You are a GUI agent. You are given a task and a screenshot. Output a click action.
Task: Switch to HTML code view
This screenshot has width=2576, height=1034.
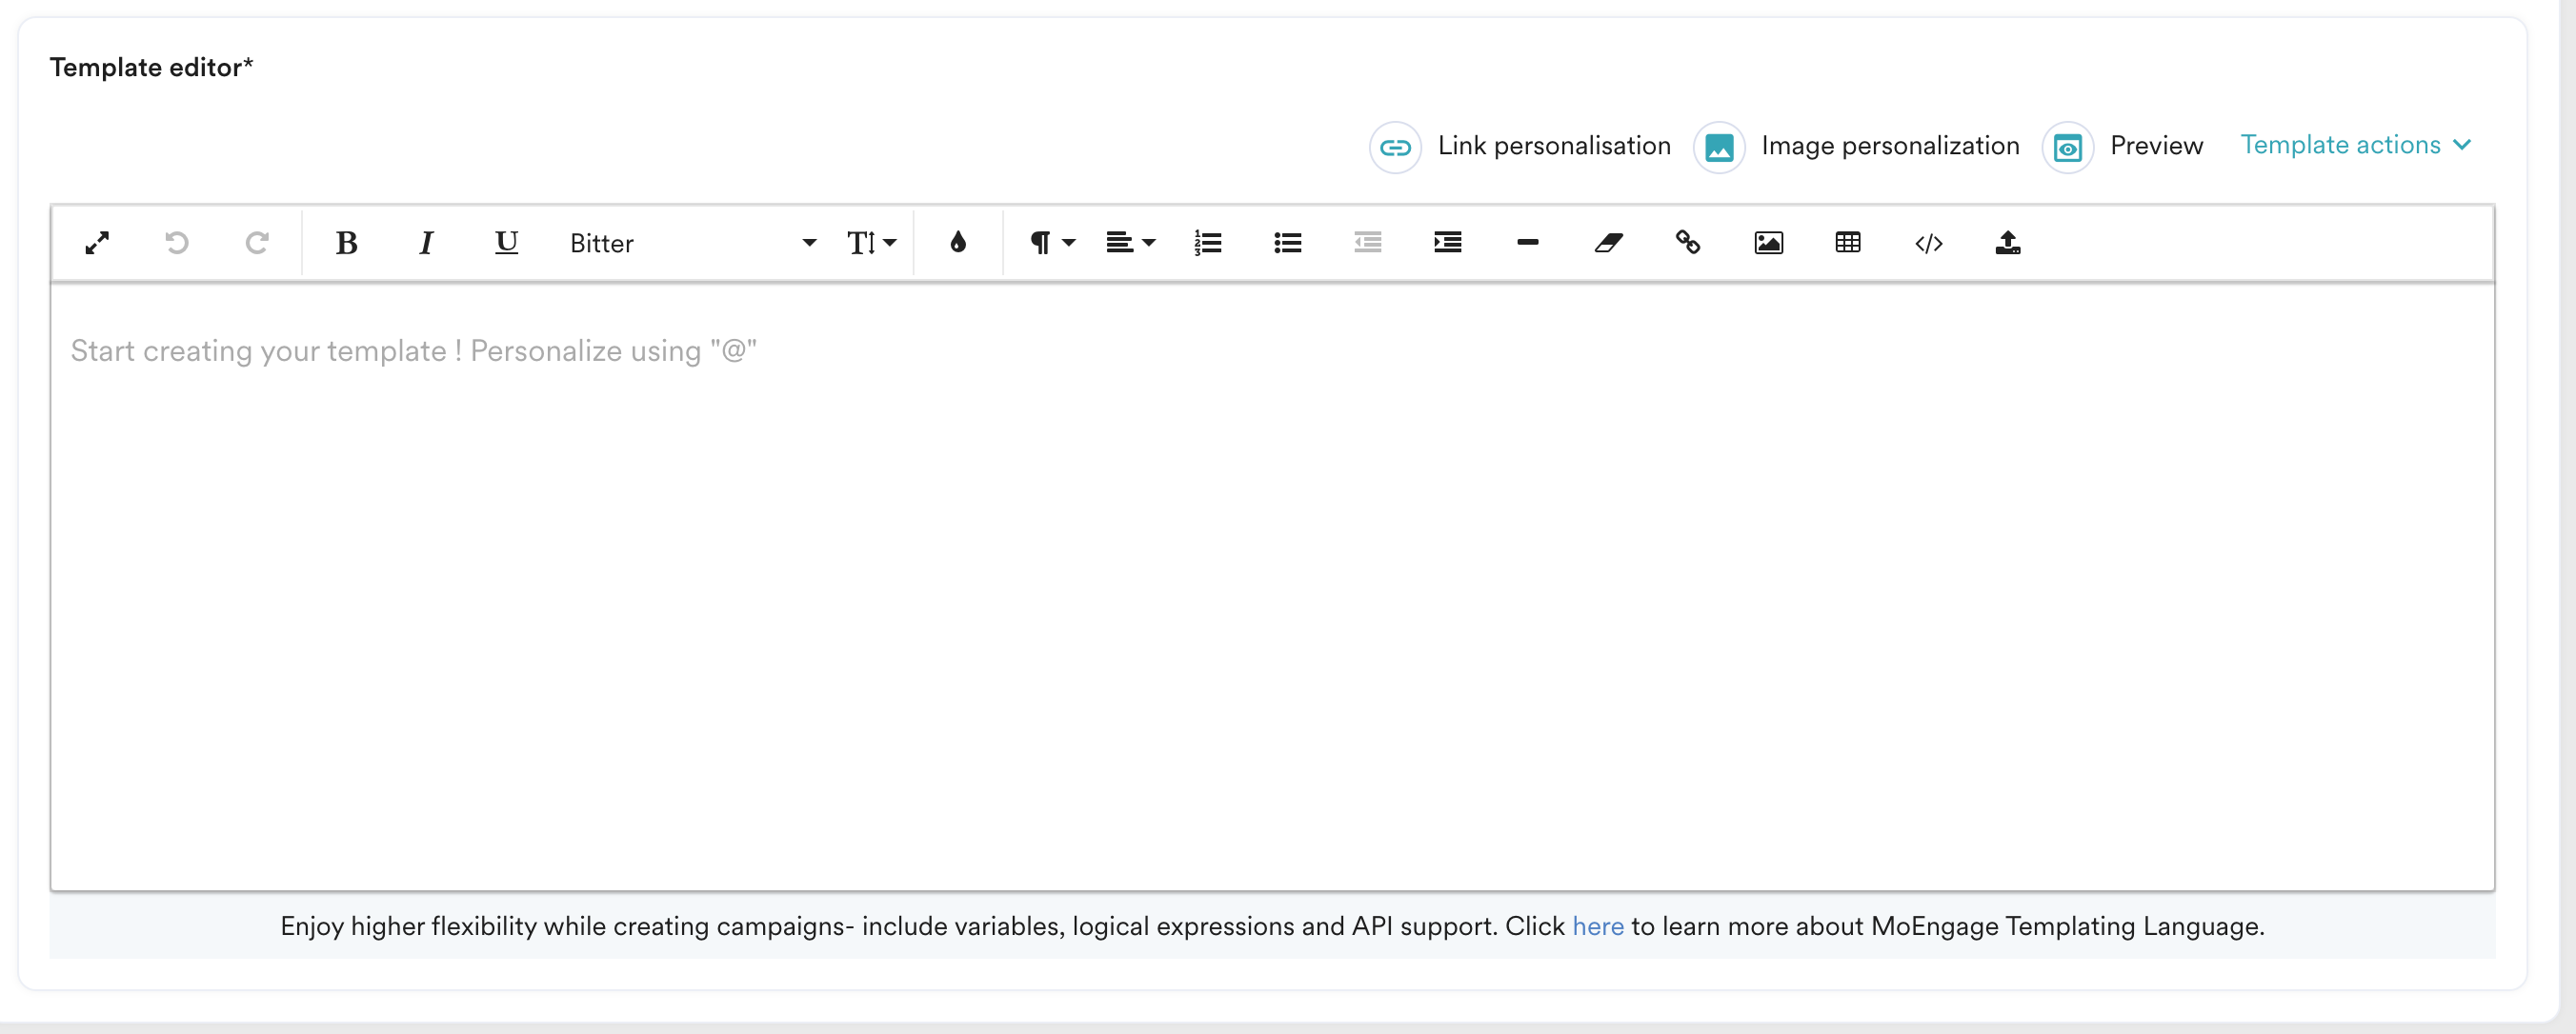pyautogui.click(x=1929, y=243)
